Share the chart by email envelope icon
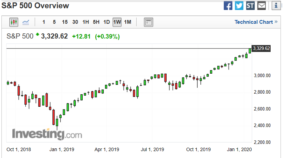Image resolution: width=283 pixels, height=158 pixels. pos(262,6)
